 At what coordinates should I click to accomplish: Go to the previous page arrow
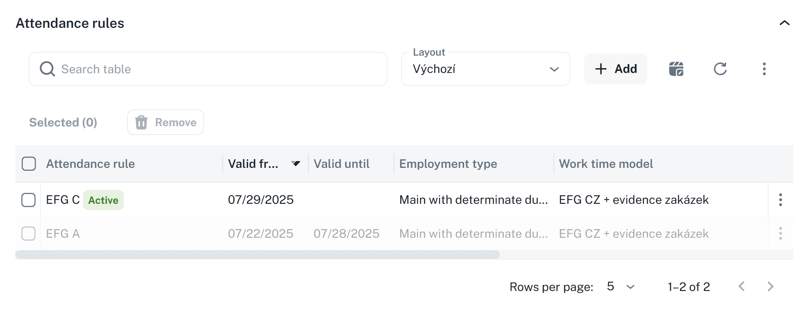742,287
